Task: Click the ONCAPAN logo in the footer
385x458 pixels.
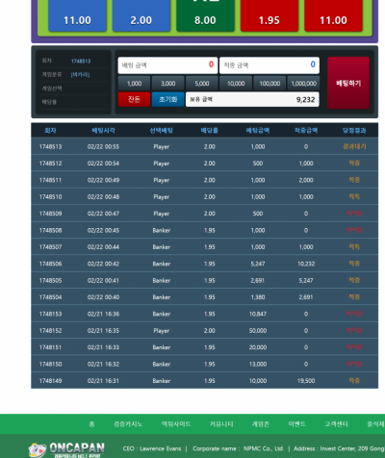Action: [x=66, y=449]
